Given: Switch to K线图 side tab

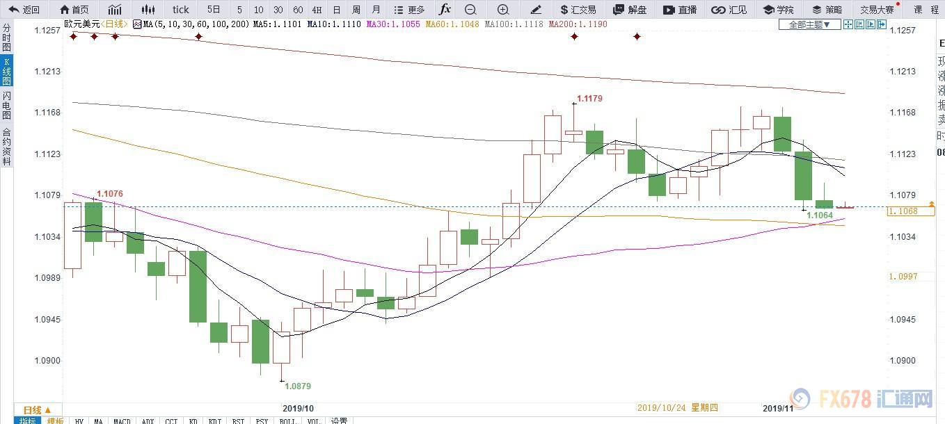Looking at the screenshot, I should [6, 72].
